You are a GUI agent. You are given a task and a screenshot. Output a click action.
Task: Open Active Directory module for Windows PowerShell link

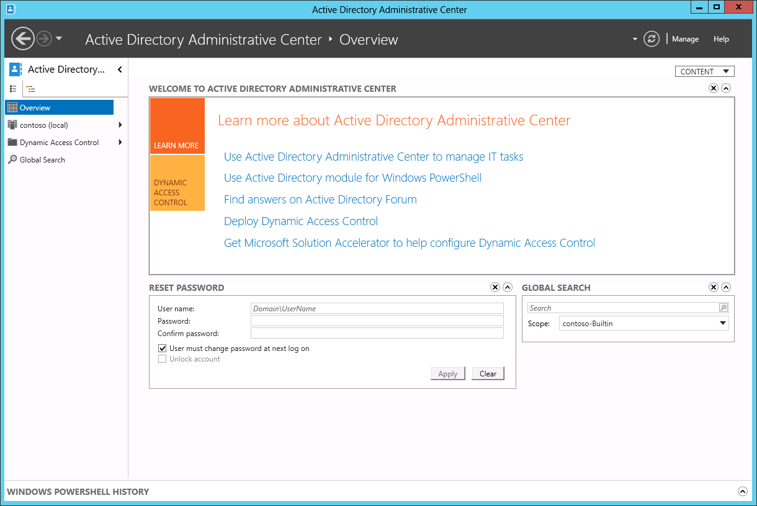tap(352, 178)
